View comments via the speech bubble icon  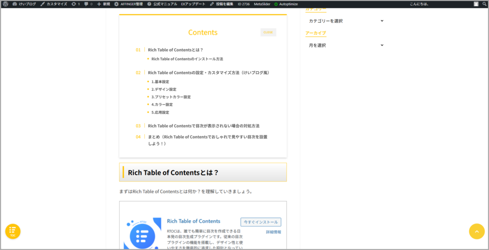pyautogui.click(x=88, y=4)
